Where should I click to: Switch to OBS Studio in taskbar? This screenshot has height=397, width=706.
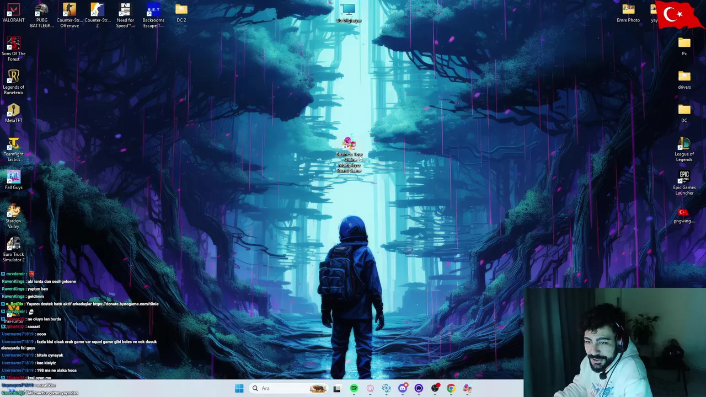pyautogui.click(x=435, y=388)
